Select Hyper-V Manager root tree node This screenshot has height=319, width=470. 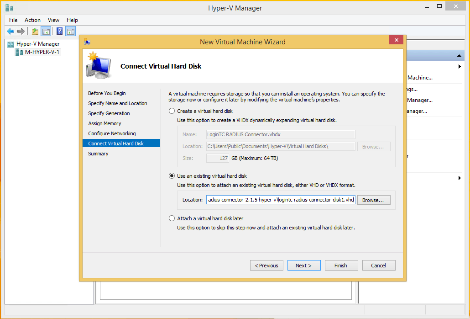pos(38,44)
